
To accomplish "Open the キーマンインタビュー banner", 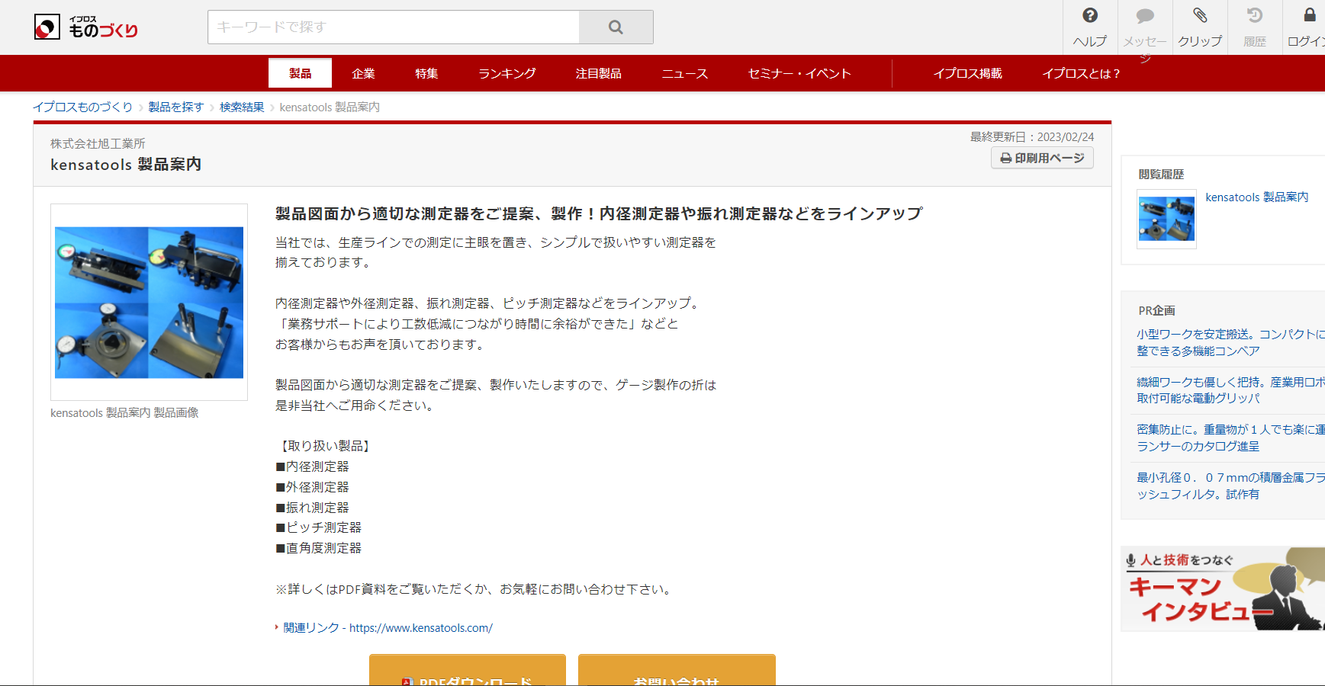I will click(1223, 588).
